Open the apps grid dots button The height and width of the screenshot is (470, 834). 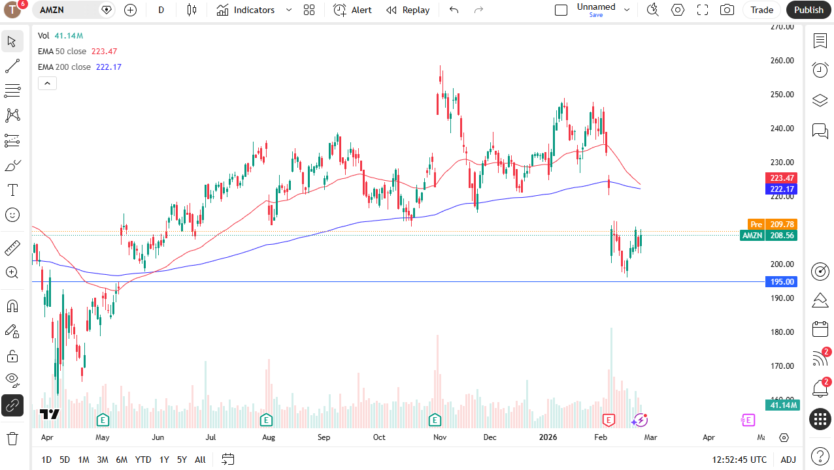820,418
